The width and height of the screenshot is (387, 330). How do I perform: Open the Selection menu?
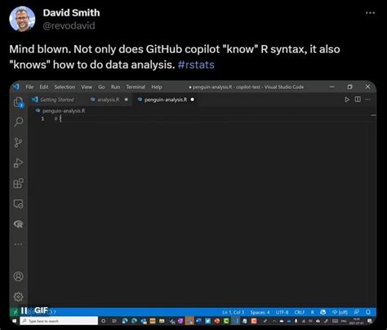coord(64,87)
